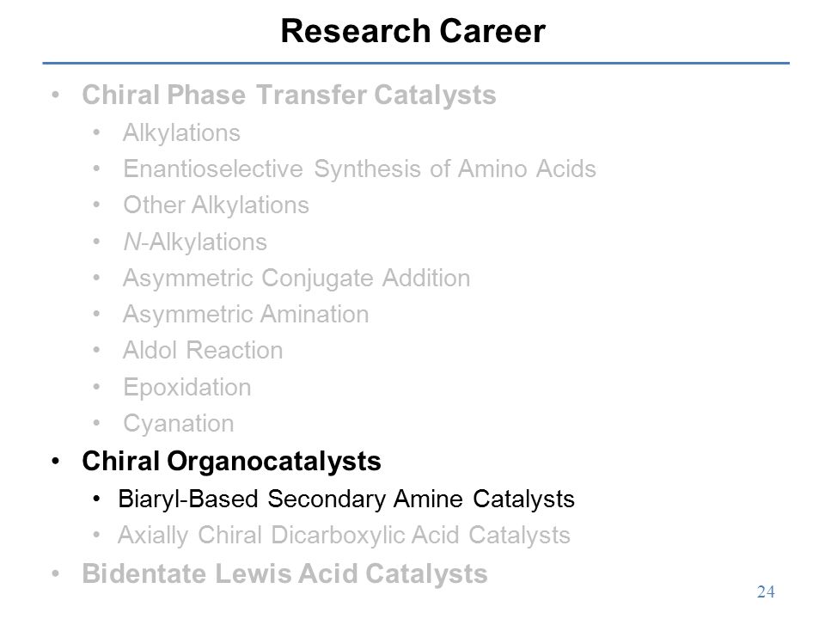
Task: Select the Chiral Phase Transfer Catalysts heading
Action: (289, 95)
